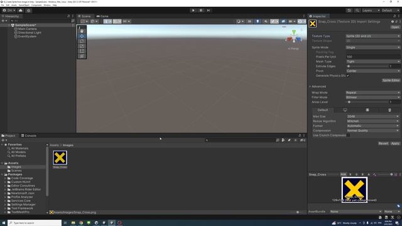Collapse the Advanced section
Image resolution: width=402 pixels, height=226 pixels.
[x=310, y=87]
